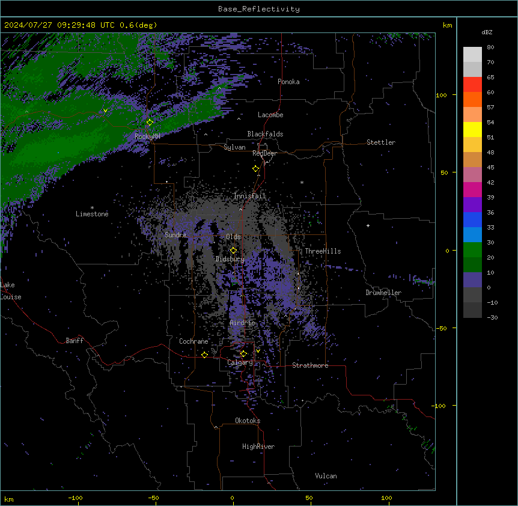Click the Cochrane label
518x506 pixels.
point(193,341)
